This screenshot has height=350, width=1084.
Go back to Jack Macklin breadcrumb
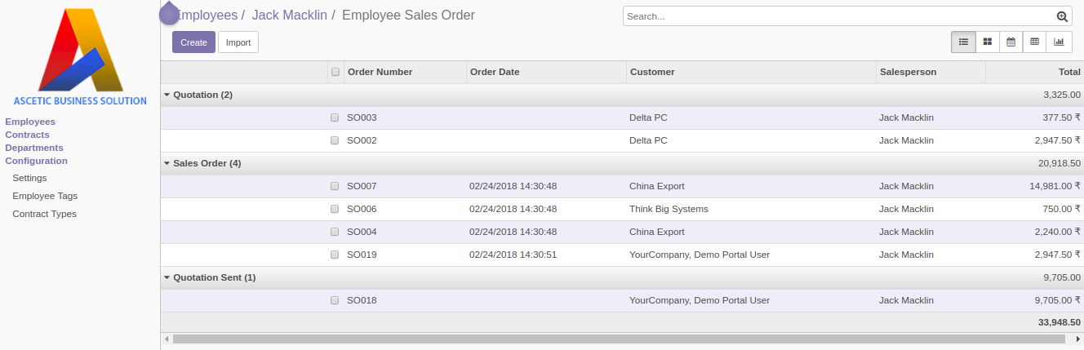tap(289, 15)
